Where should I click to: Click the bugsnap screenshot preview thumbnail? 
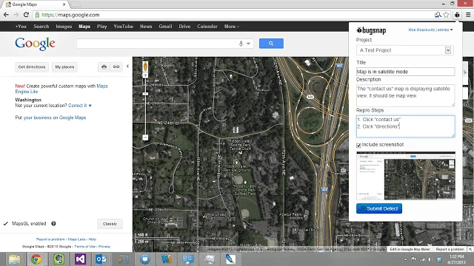point(406,176)
